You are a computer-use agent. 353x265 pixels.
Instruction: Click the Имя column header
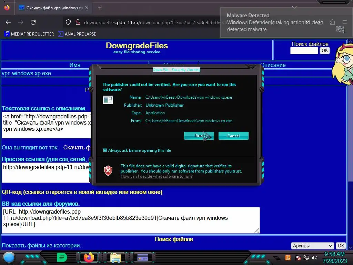point(75,65)
